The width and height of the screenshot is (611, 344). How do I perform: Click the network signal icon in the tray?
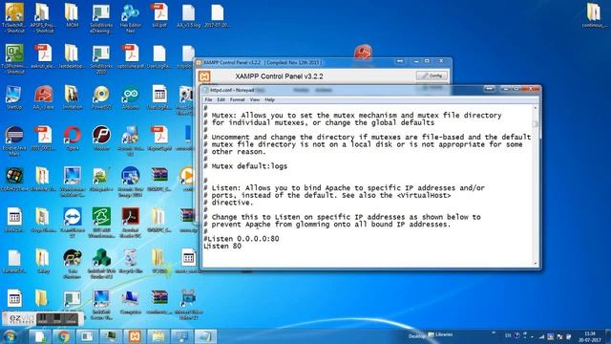541,336
